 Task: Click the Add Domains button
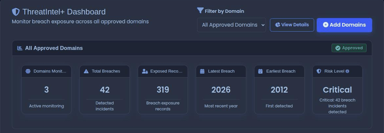tap(344, 25)
